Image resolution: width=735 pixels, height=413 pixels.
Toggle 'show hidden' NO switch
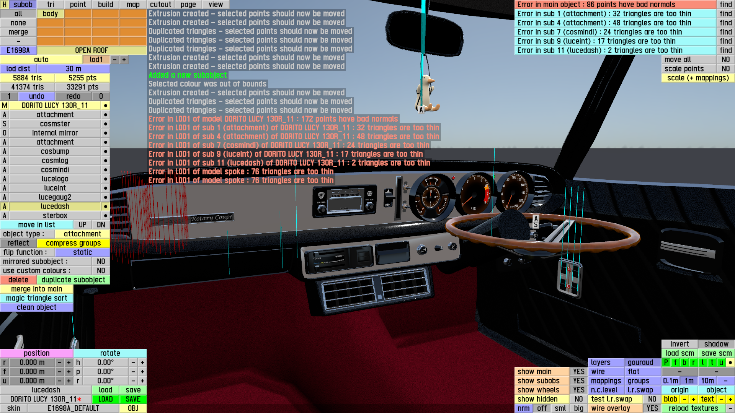click(578, 399)
